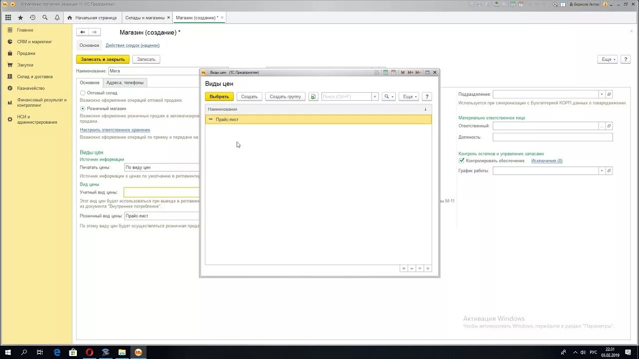Screen dimensions: 639x359
Task: Open the Подразделение open-item button
Action: pos(609,94)
